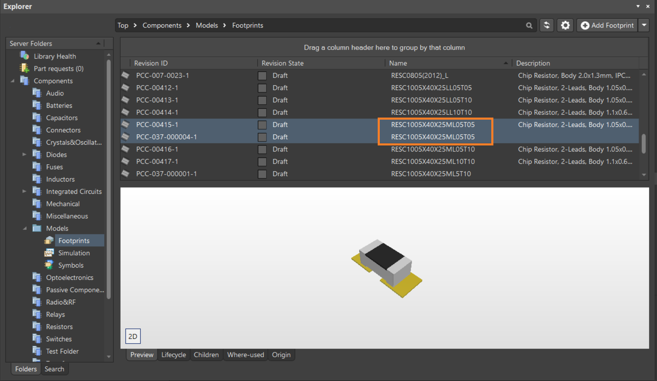
Task: Switch to the Search tab at bottom left
Action: [55, 369]
